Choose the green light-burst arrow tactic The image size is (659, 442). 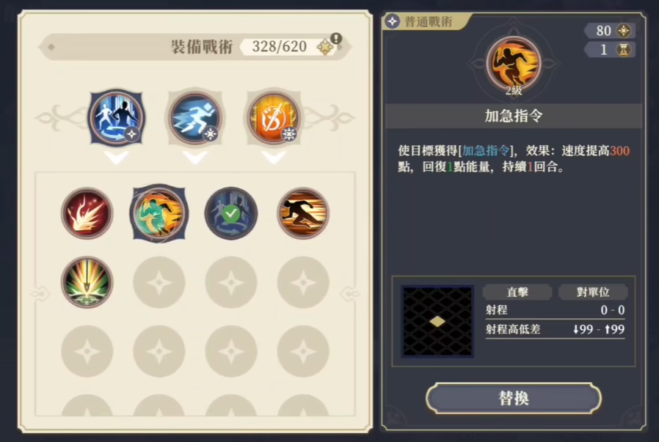pos(87,282)
